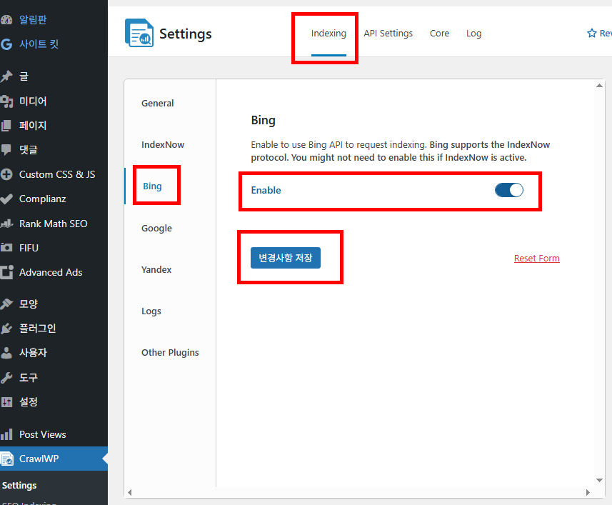Open the 플러그인 plugins menu
The width and height of the screenshot is (612, 505).
[x=37, y=328]
